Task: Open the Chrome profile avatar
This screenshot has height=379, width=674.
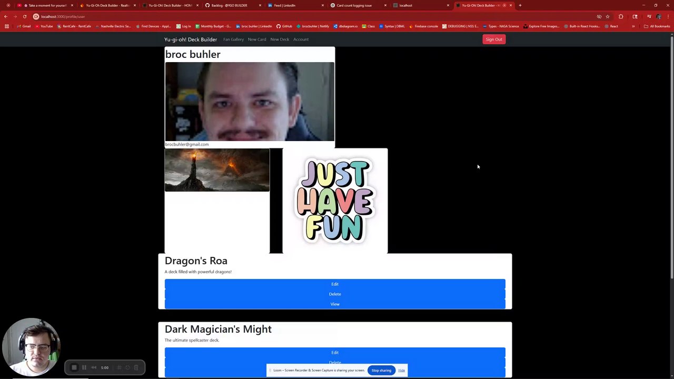Action: 659,16
